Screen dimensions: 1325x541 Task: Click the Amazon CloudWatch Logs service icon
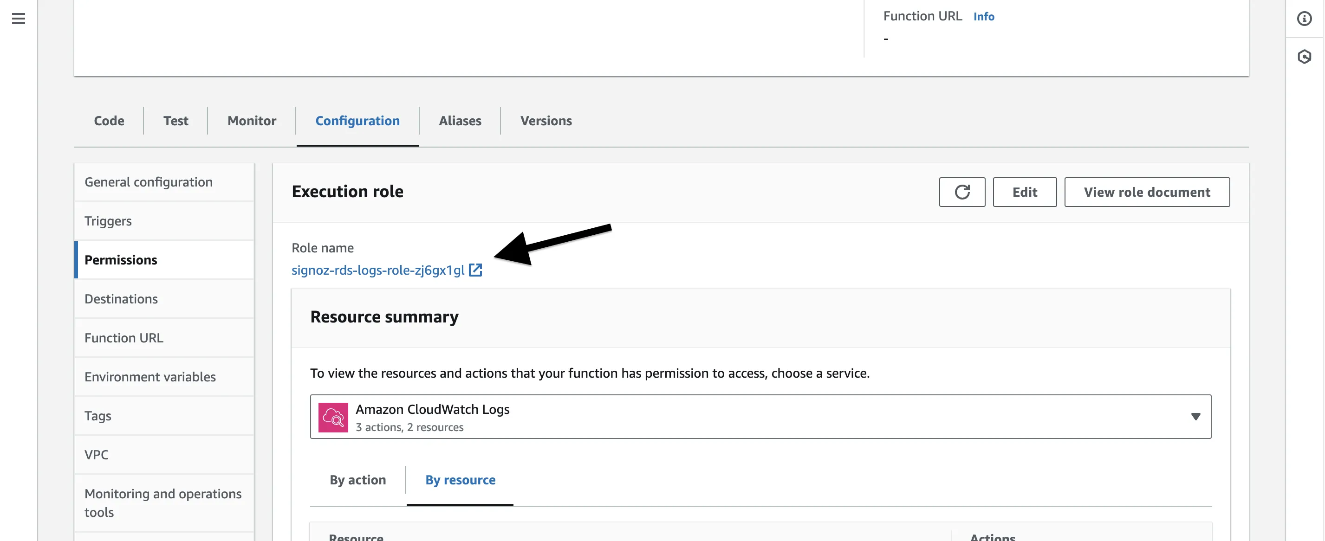coord(333,417)
